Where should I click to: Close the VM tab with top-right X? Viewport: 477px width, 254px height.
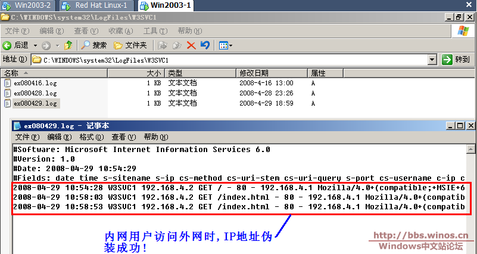click(469, 5)
